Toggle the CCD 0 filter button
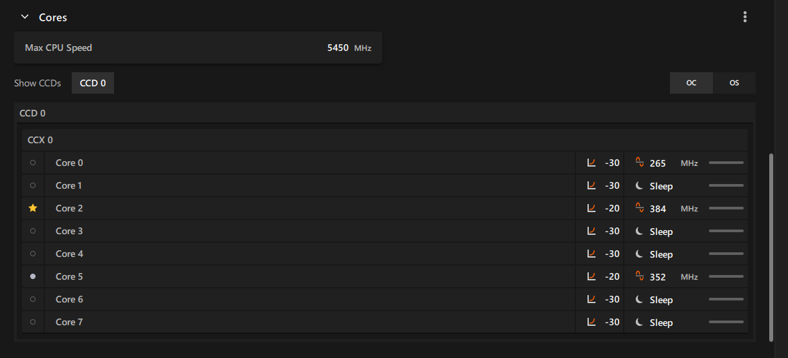This screenshot has height=358, width=788. [93, 83]
